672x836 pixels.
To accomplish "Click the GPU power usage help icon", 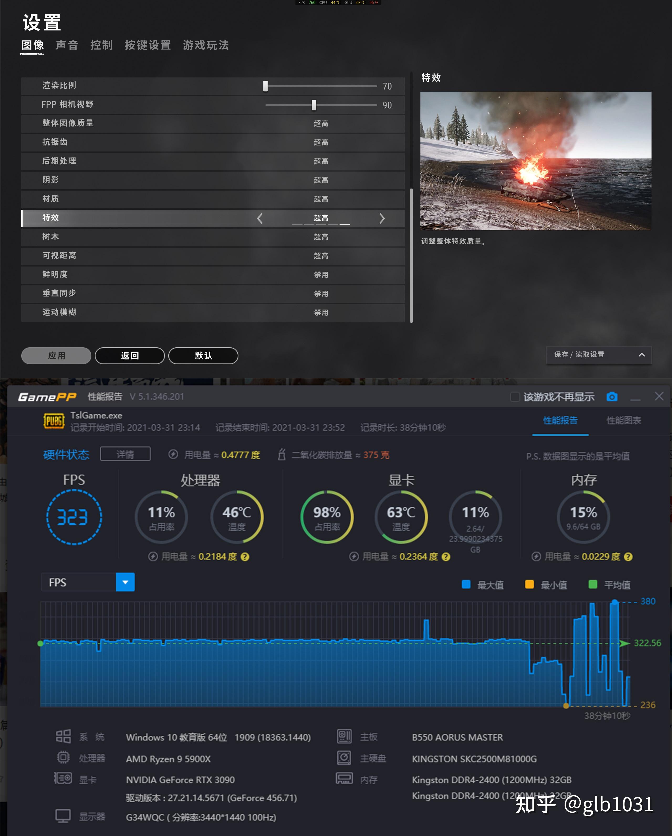I will (x=446, y=556).
